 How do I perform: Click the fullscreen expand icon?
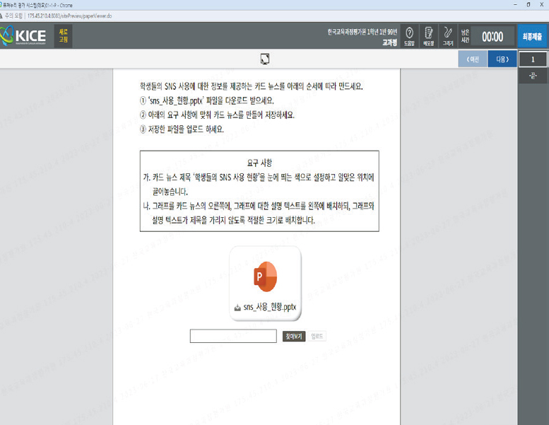pyautogui.click(x=265, y=59)
